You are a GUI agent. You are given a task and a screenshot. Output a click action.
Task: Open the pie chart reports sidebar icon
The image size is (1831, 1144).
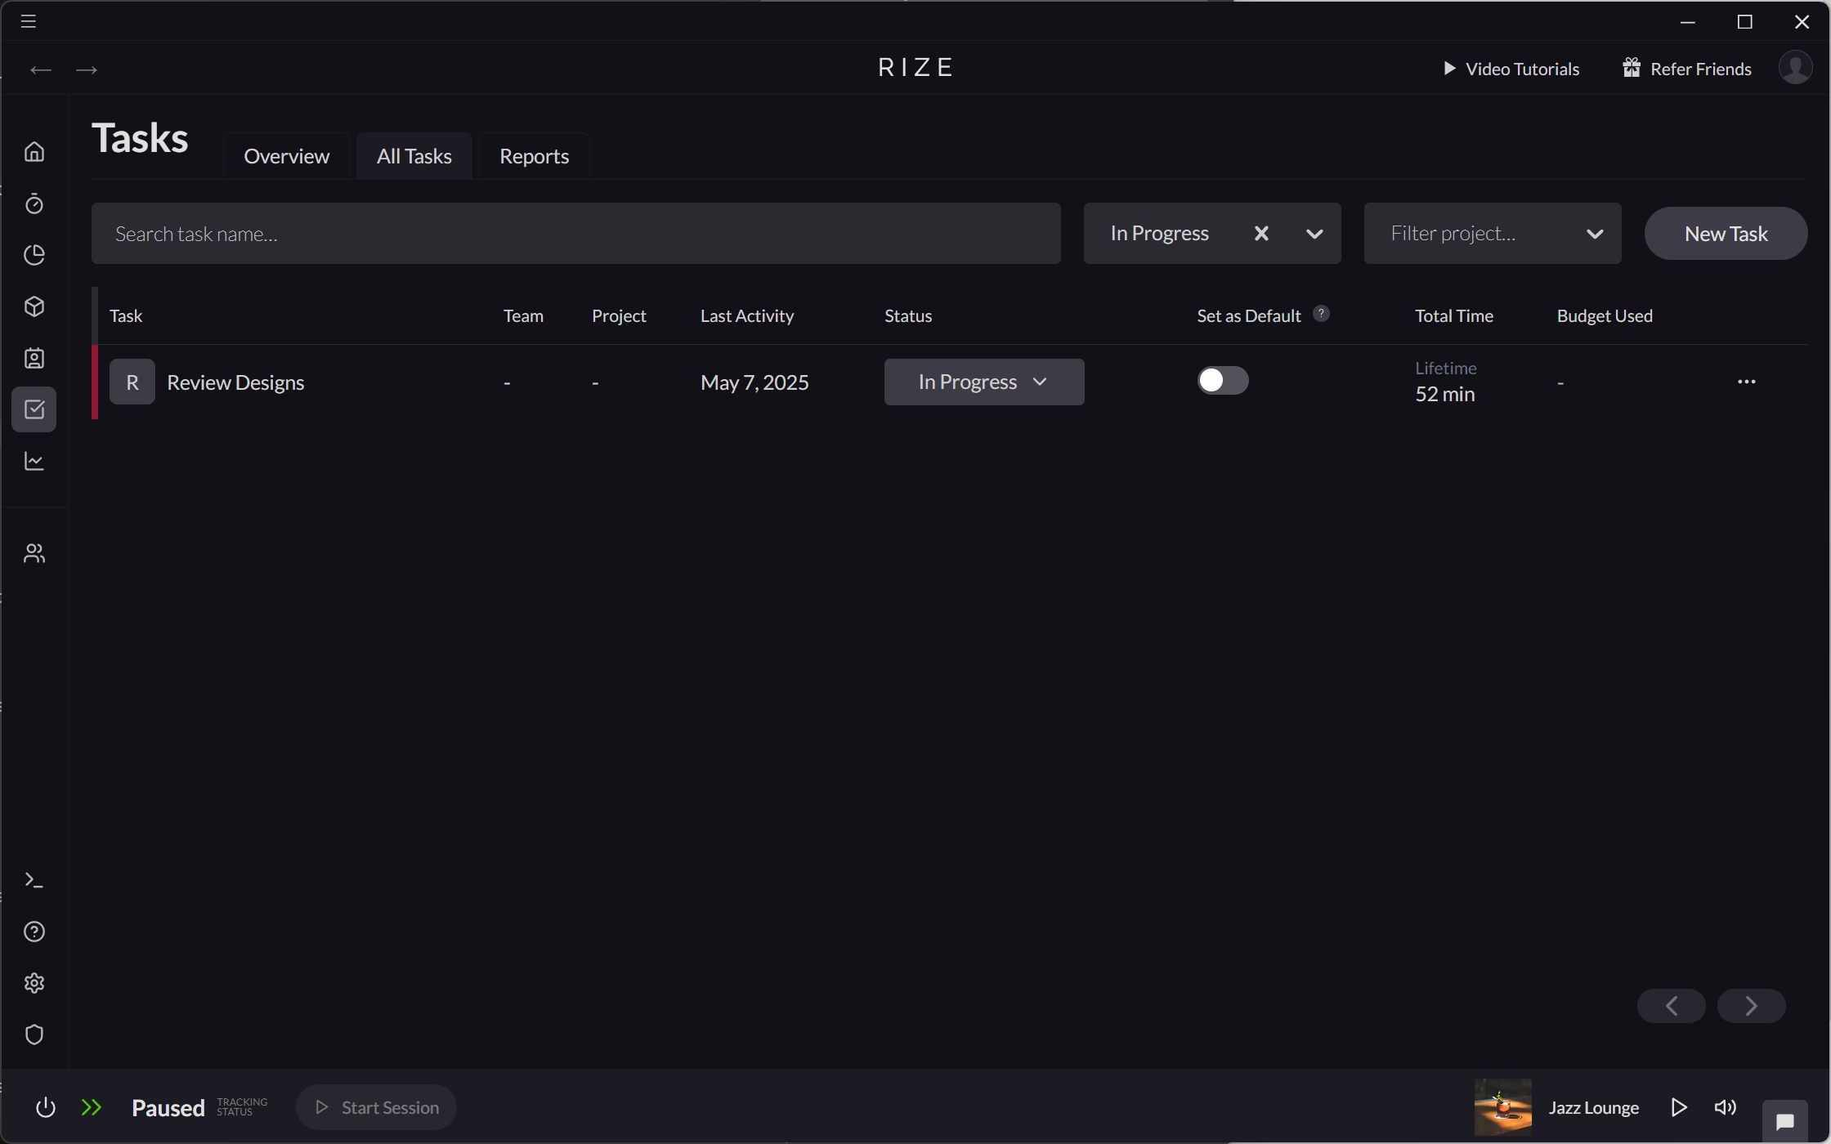click(34, 255)
